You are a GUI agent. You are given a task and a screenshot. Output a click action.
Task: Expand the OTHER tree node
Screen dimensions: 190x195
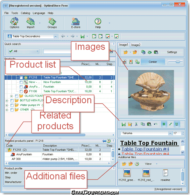(7, 110)
